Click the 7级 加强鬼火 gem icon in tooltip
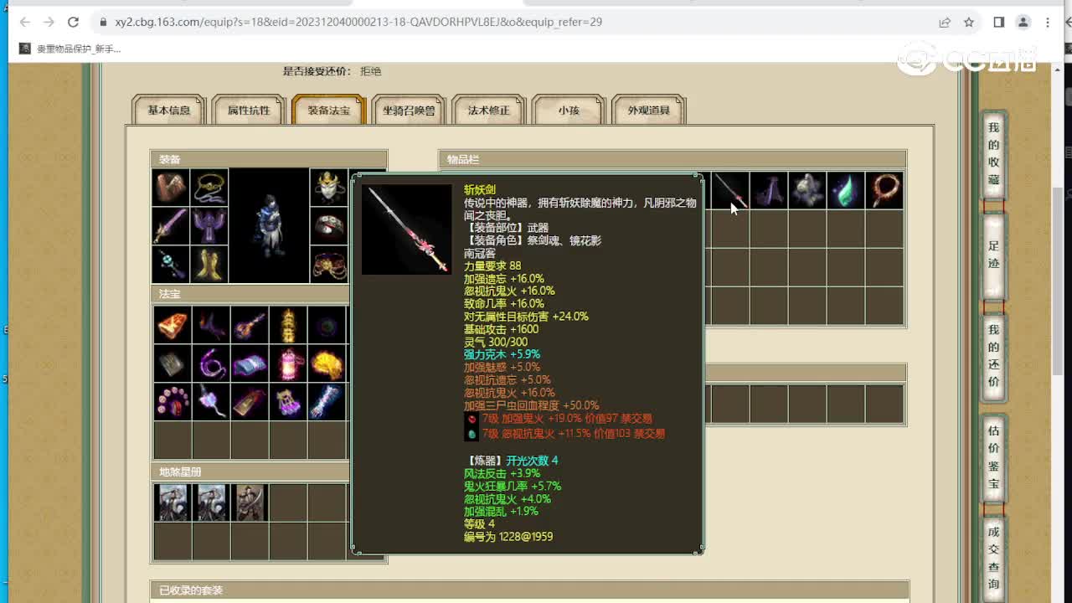 tap(472, 419)
